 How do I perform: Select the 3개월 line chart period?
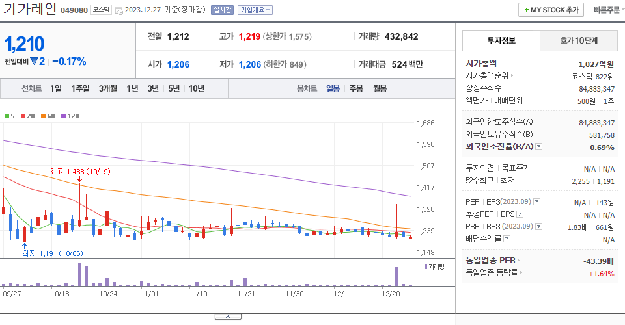tap(107, 88)
